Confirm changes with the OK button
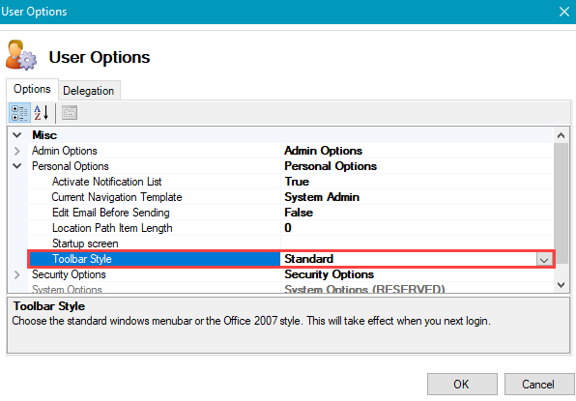This screenshot has height=401, width=576. click(462, 385)
